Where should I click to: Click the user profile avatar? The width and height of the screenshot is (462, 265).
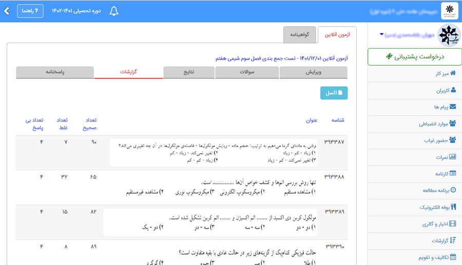(449, 35)
